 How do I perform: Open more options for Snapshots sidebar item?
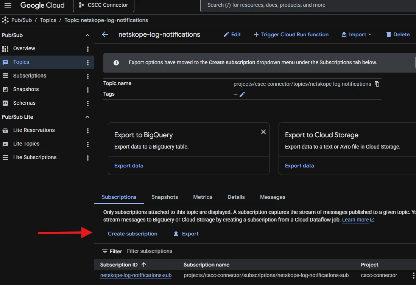point(88,90)
